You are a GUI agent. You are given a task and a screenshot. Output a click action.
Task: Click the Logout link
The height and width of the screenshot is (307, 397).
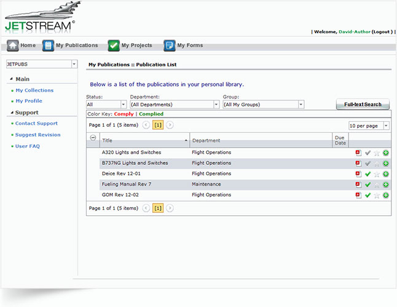381,32
